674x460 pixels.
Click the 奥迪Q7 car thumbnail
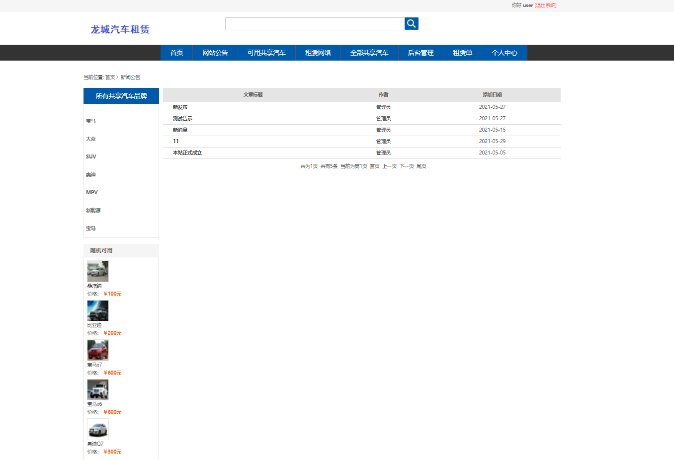97,429
